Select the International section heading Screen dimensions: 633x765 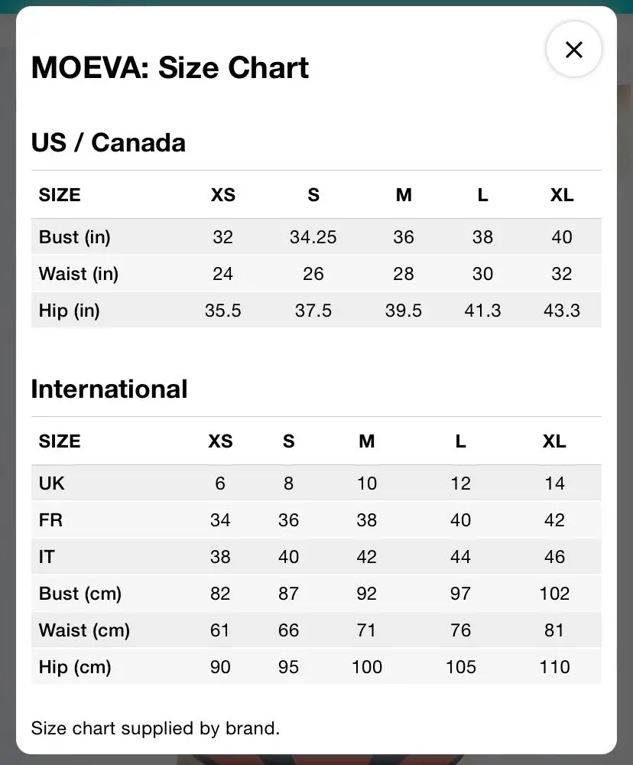click(109, 389)
